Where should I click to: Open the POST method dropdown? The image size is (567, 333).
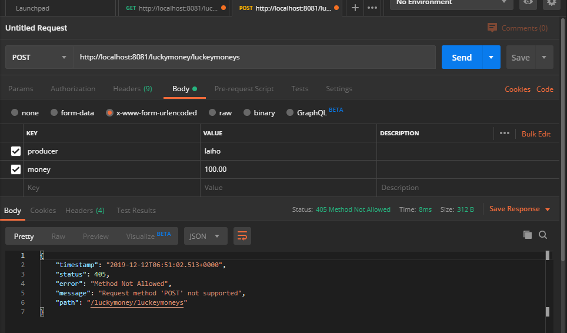(x=39, y=57)
